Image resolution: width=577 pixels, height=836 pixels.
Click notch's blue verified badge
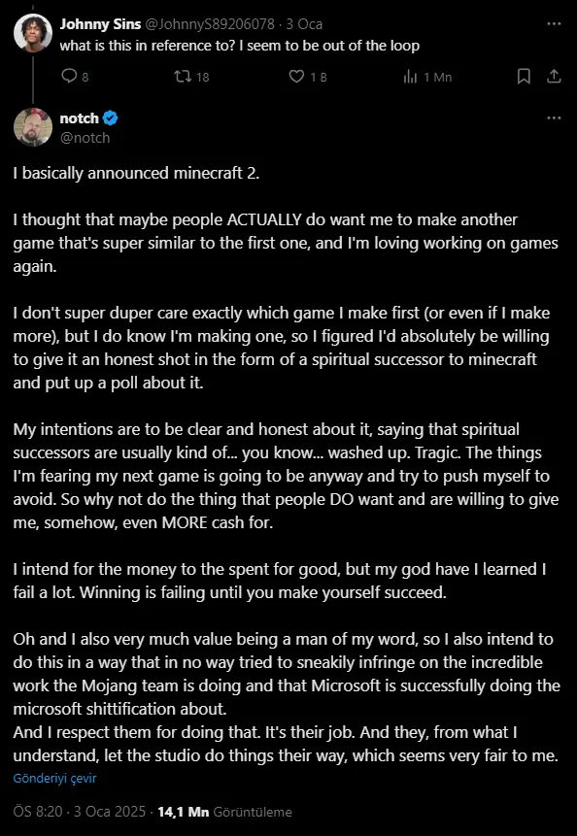click(x=110, y=117)
